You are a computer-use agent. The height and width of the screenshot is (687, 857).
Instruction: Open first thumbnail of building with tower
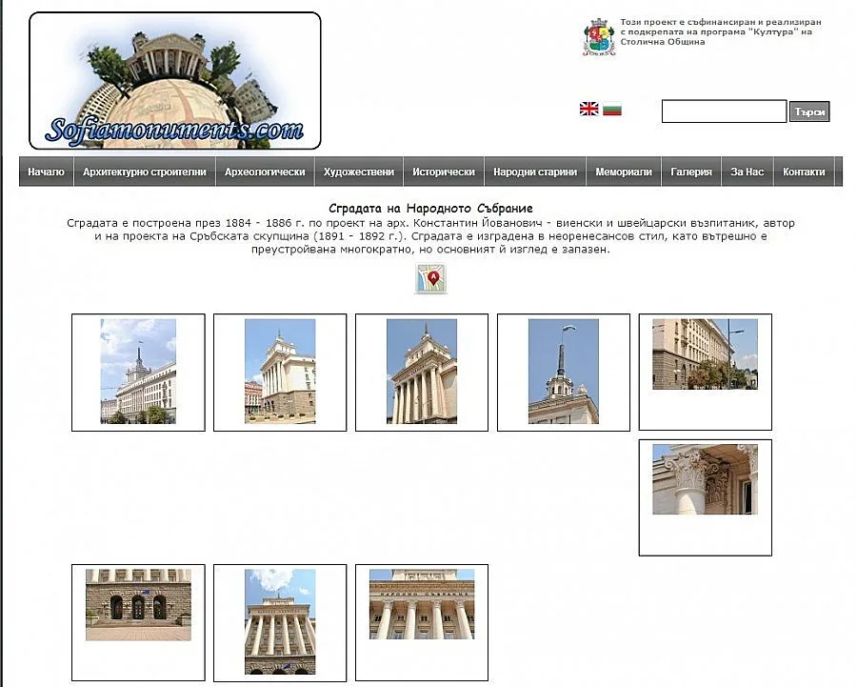pyautogui.click(x=138, y=372)
